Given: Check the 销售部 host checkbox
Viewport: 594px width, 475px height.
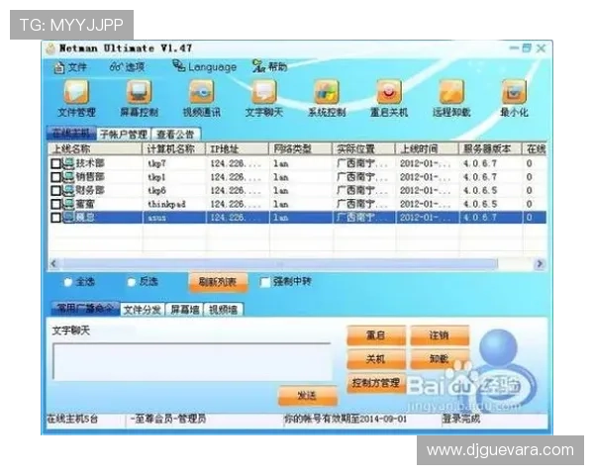Looking at the screenshot, I should [x=55, y=177].
